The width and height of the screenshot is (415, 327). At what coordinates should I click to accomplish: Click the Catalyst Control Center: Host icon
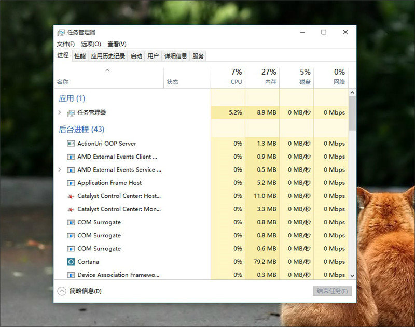tap(71, 196)
